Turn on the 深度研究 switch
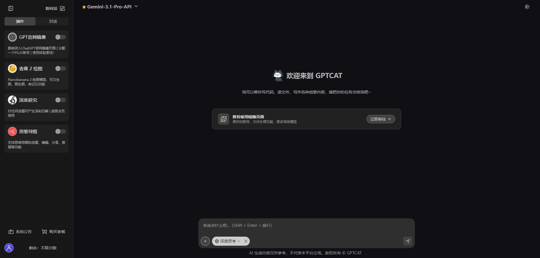 pyautogui.click(x=60, y=100)
